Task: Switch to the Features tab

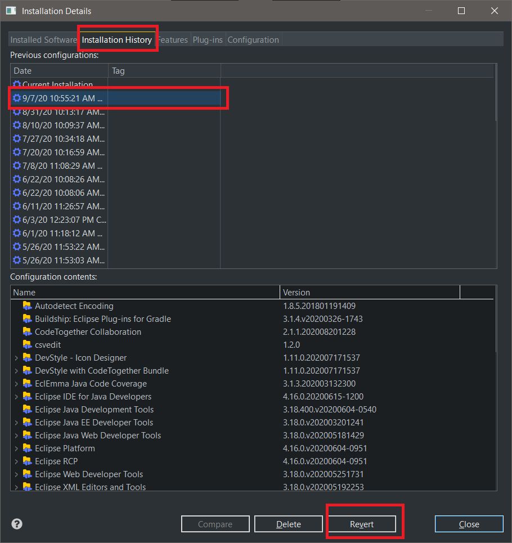Action: click(x=173, y=40)
